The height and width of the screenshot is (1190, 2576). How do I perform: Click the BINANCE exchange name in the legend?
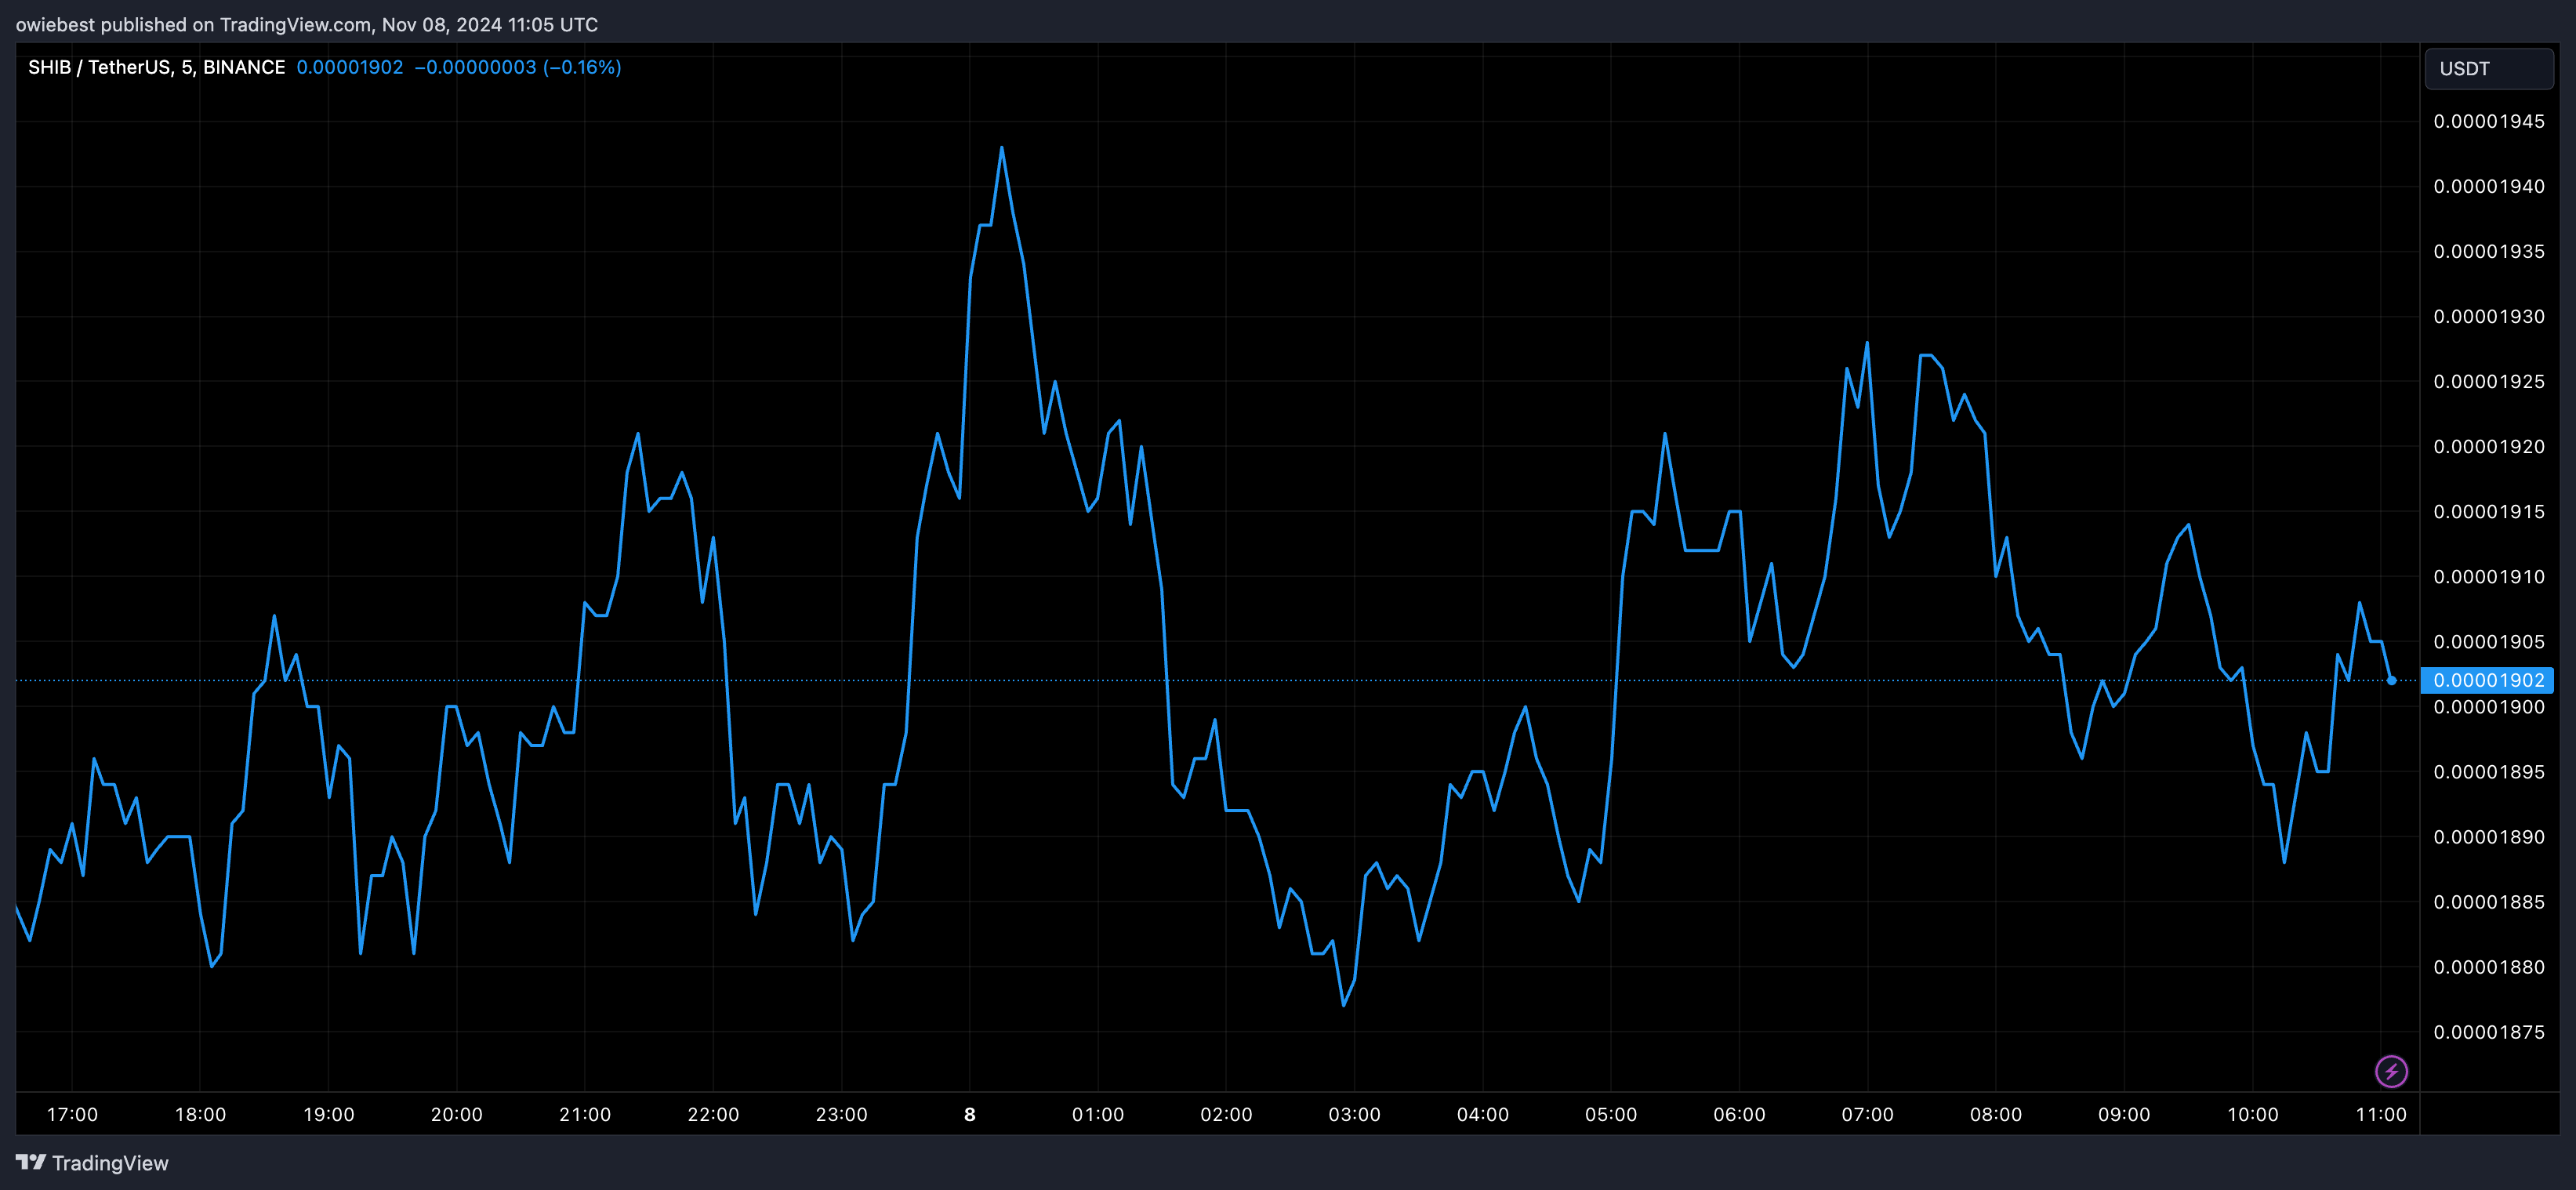click(243, 67)
